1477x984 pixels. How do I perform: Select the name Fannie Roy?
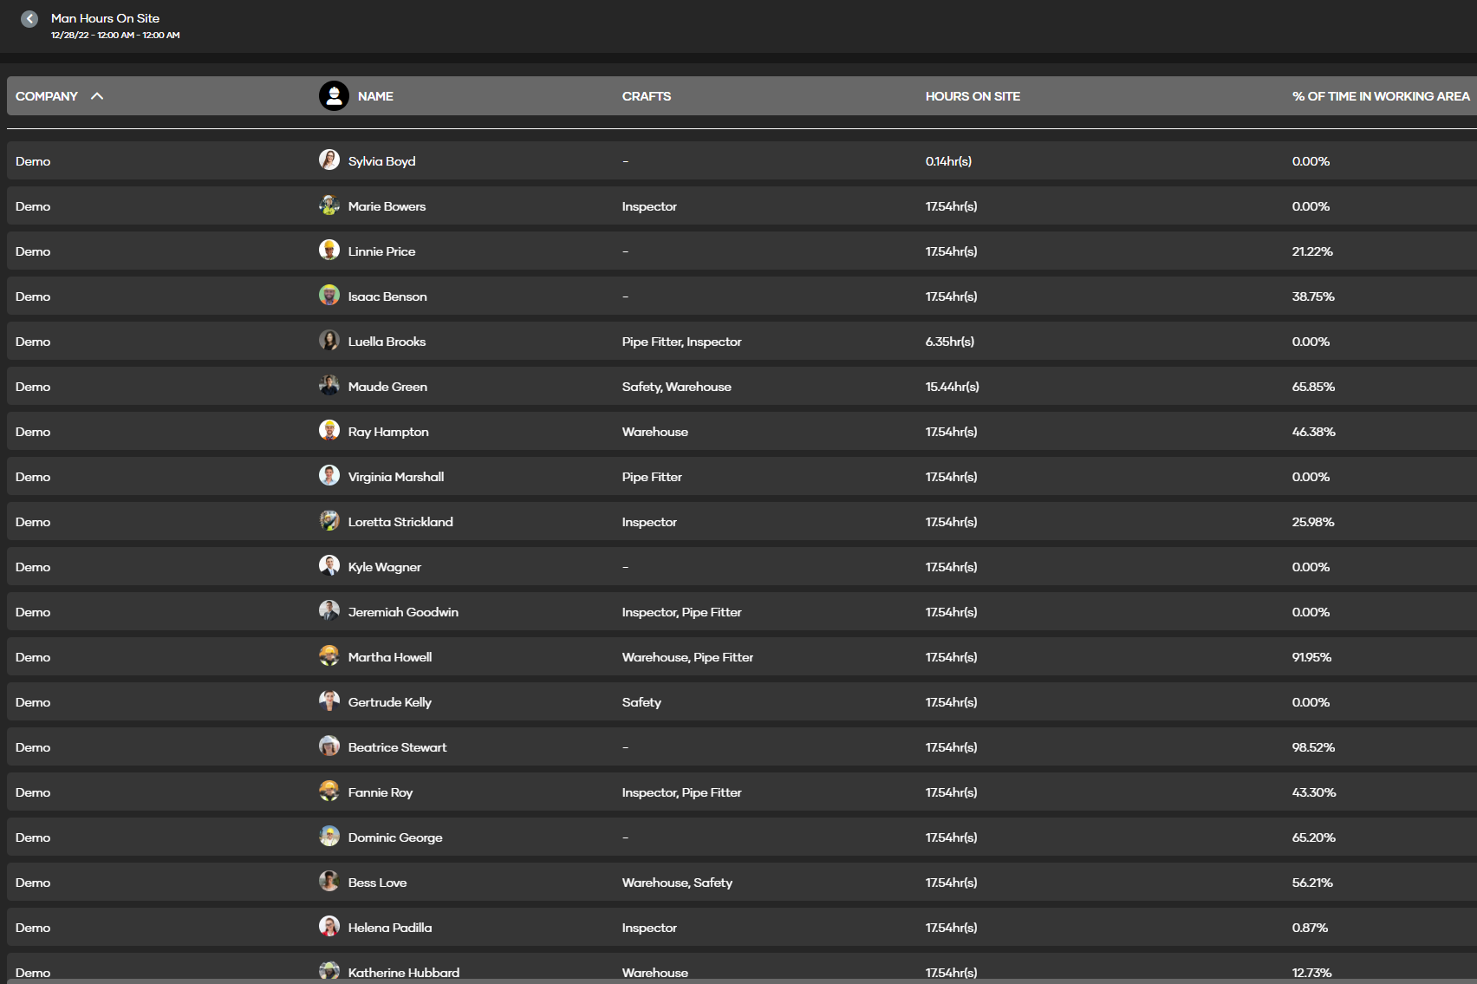381,792
